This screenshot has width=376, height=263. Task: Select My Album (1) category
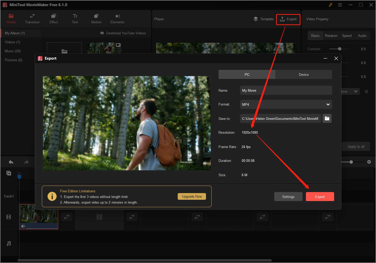click(21, 33)
